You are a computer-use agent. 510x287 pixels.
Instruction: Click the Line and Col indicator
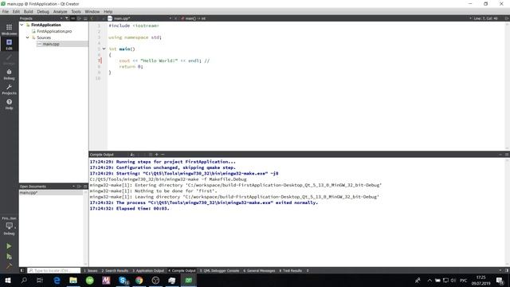(x=485, y=18)
